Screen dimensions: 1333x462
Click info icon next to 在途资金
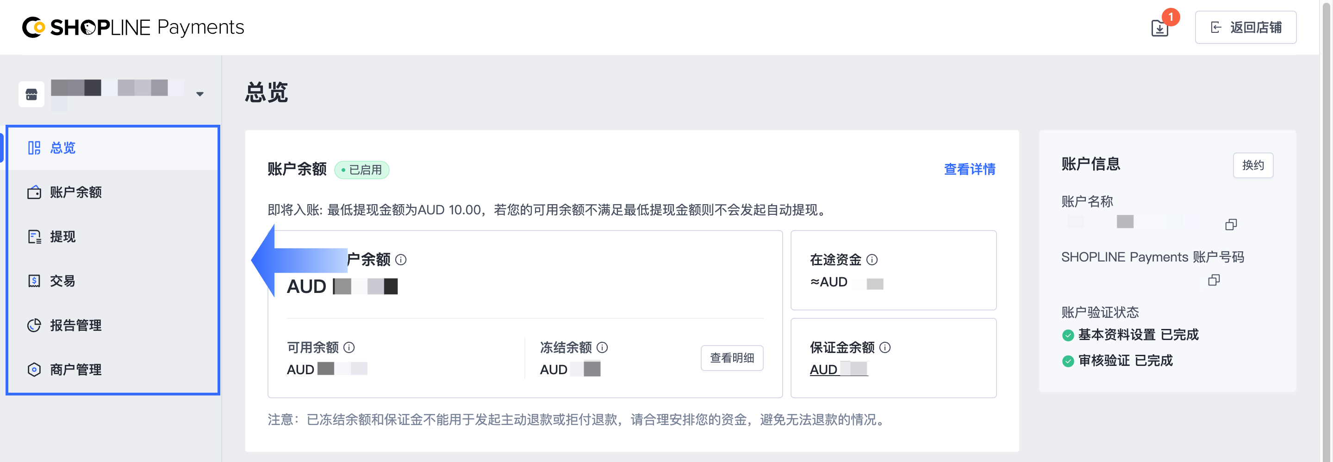(872, 260)
